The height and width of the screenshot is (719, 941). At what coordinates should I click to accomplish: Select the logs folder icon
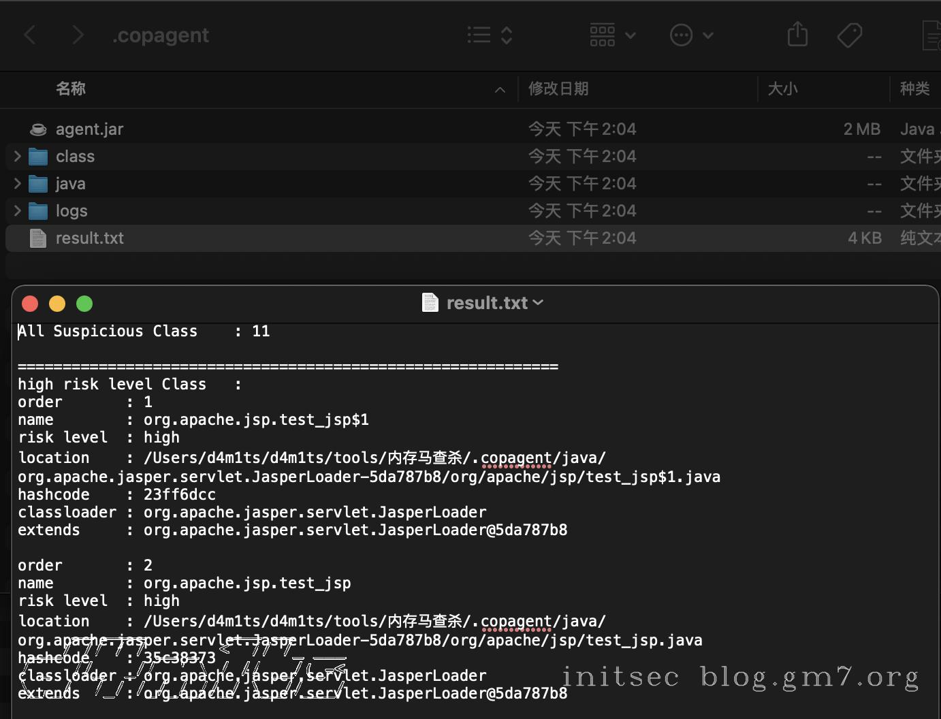[x=38, y=211]
